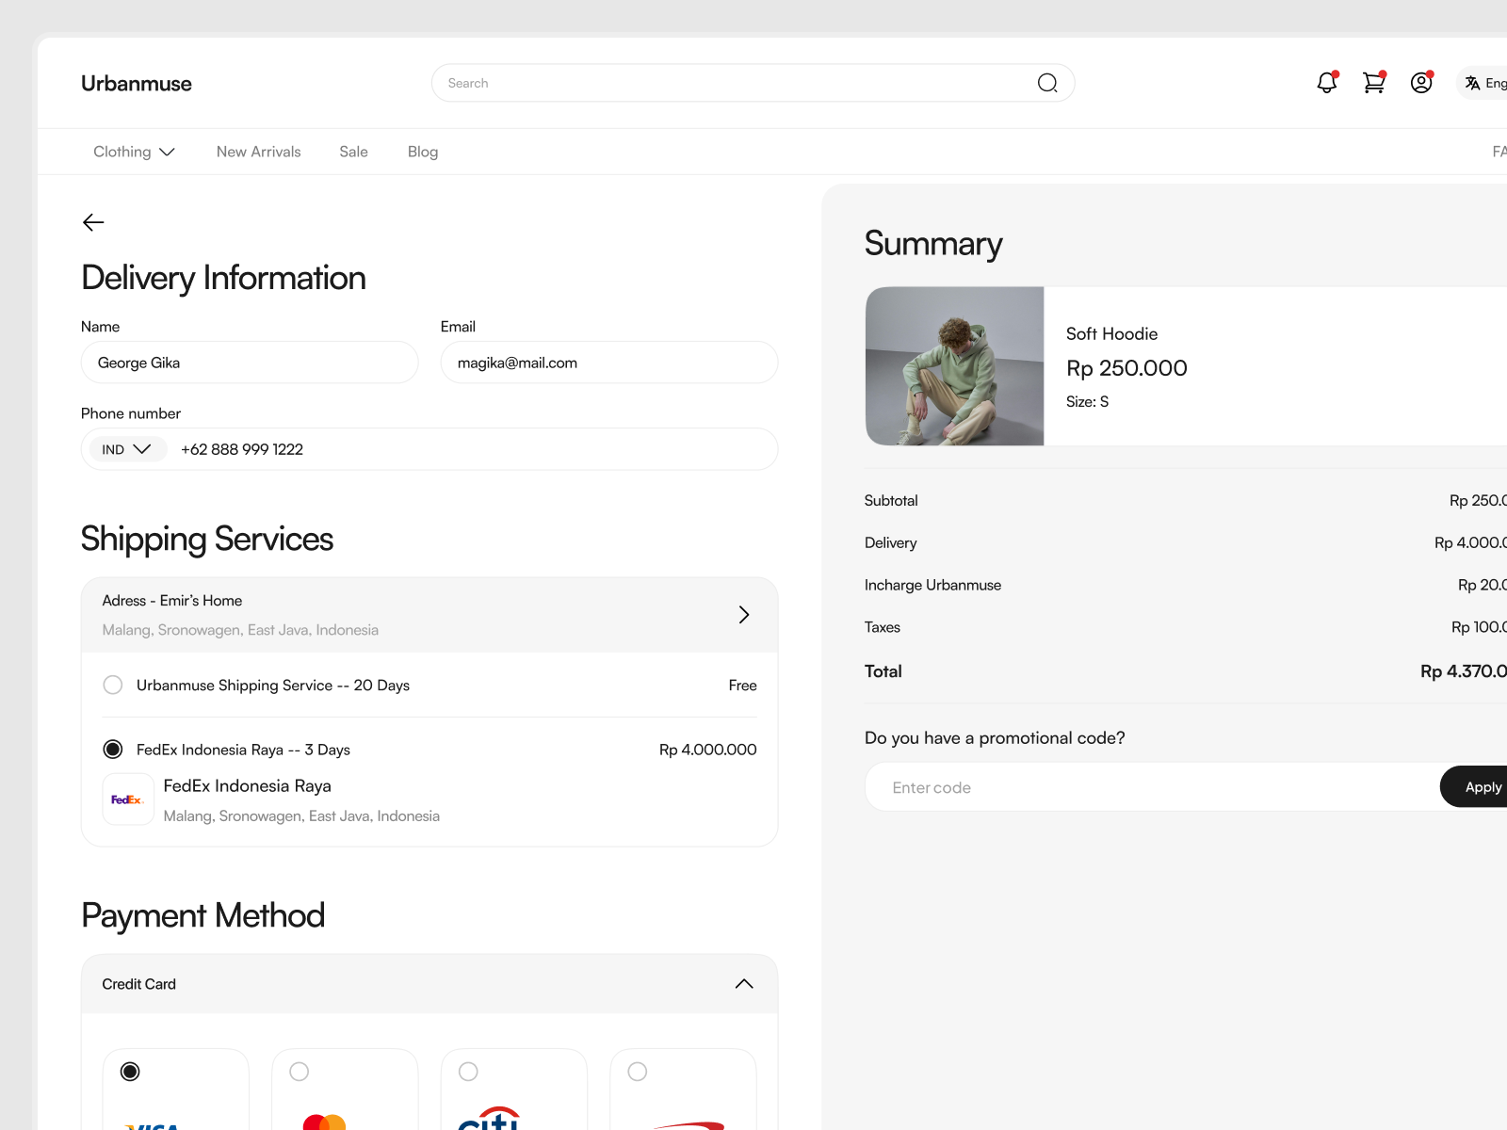
Task: Go back using the left arrow
Action: click(93, 222)
